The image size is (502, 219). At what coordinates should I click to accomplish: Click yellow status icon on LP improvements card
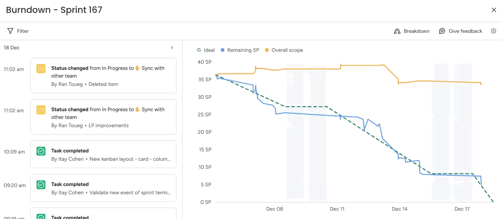(41, 109)
